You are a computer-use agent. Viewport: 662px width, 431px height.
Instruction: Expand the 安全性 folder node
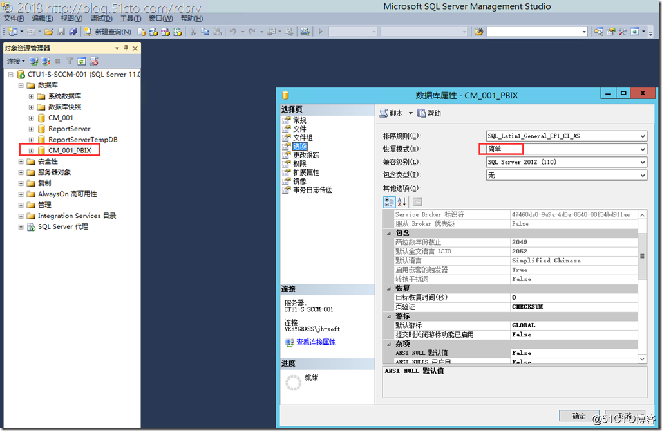(x=21, y=161)
